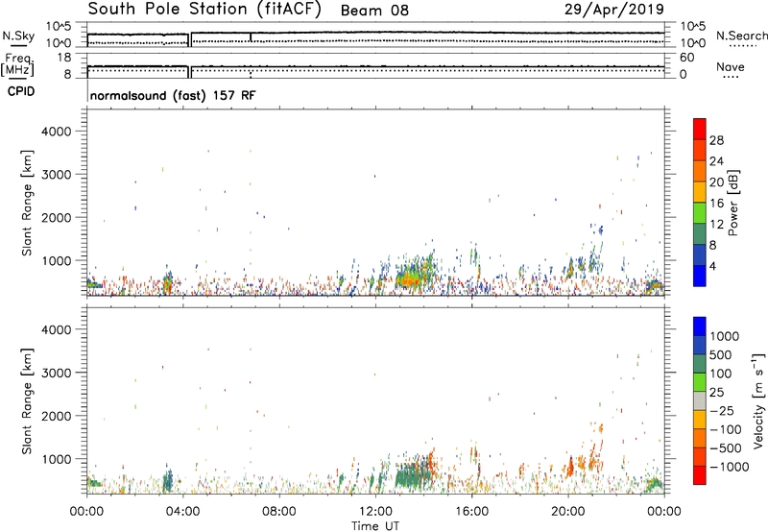This screenshot has height=532, width=768.
Task: Click the 500 tick on Velocity colorbar
Action: point(721,354)
